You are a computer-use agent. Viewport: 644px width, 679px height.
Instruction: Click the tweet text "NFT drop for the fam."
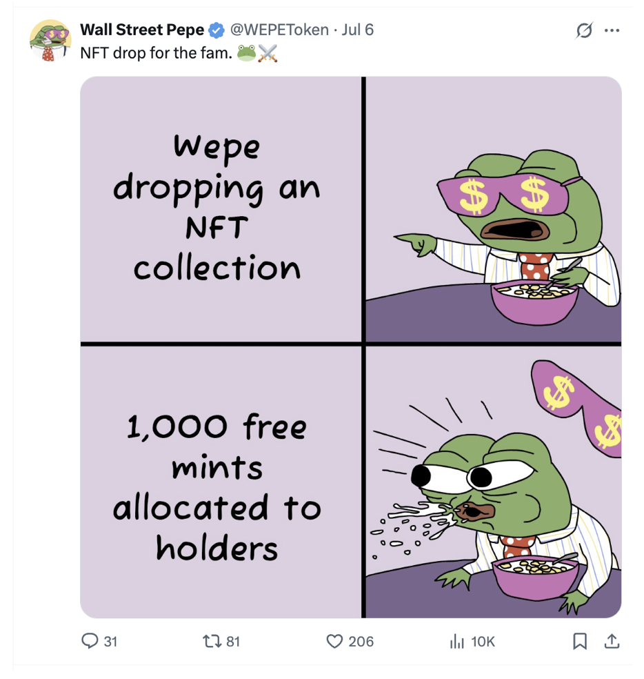point(157,53)
